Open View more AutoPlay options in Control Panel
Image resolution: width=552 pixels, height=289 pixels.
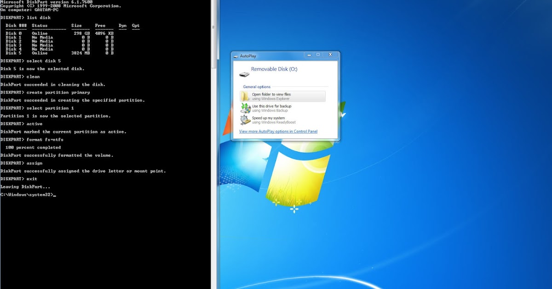(x=278, y=132)
